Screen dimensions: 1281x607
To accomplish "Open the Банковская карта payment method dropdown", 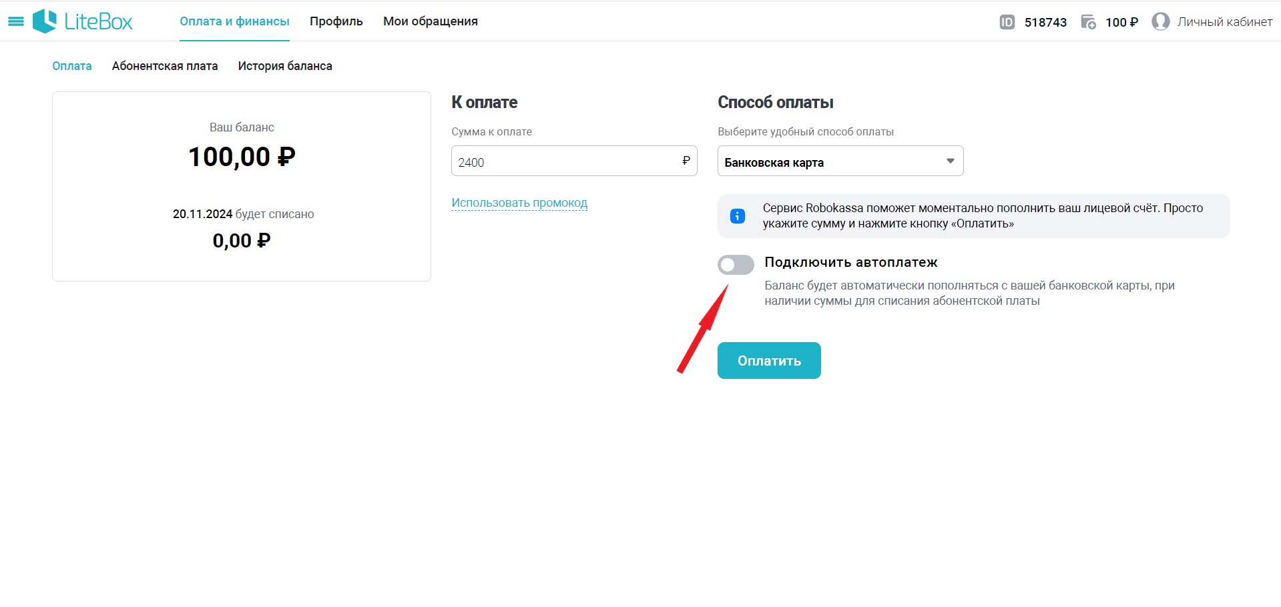I will 840,161.
